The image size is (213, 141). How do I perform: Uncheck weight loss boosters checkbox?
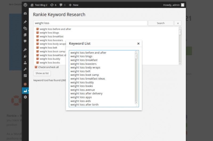38,40
